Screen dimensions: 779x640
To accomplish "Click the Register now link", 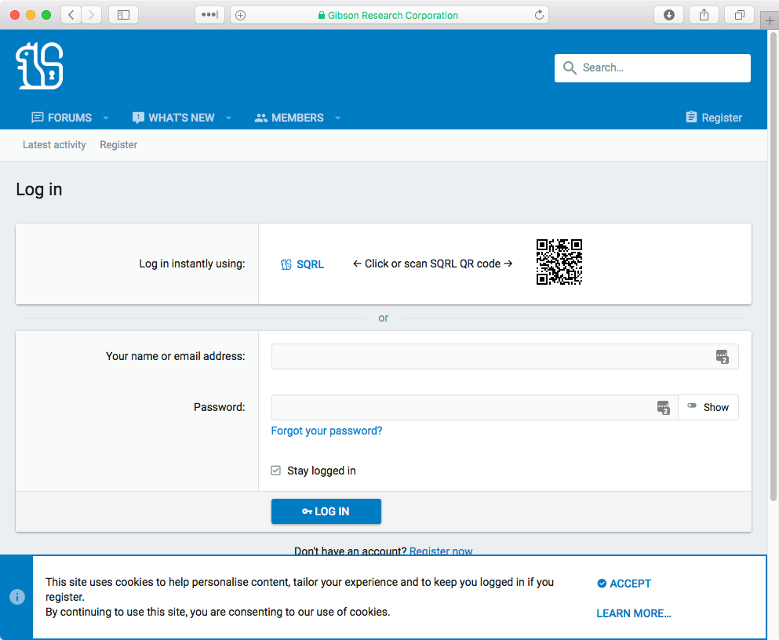I will click(x=441, y=550).
